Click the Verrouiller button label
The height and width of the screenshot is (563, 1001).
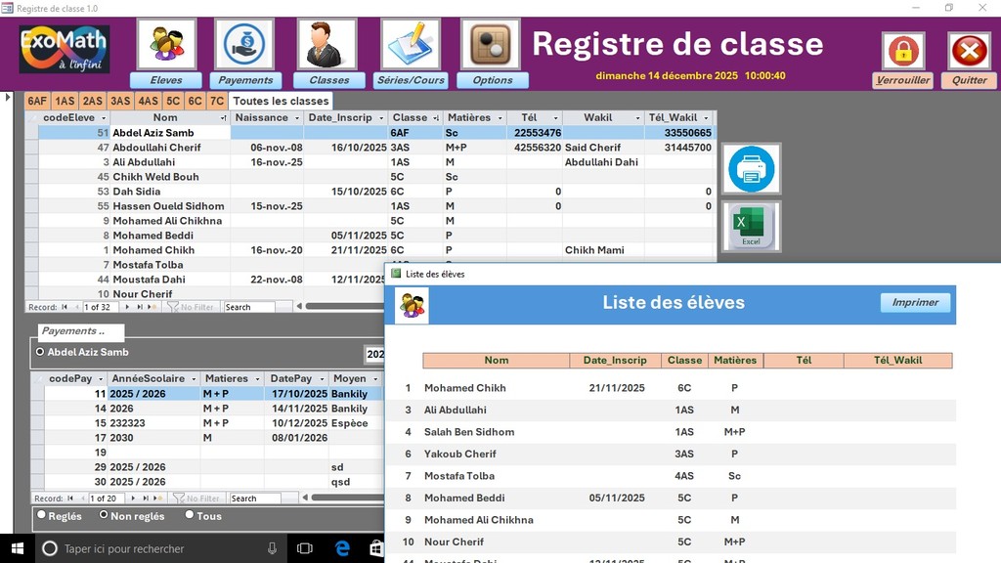(x=902, y=80)
